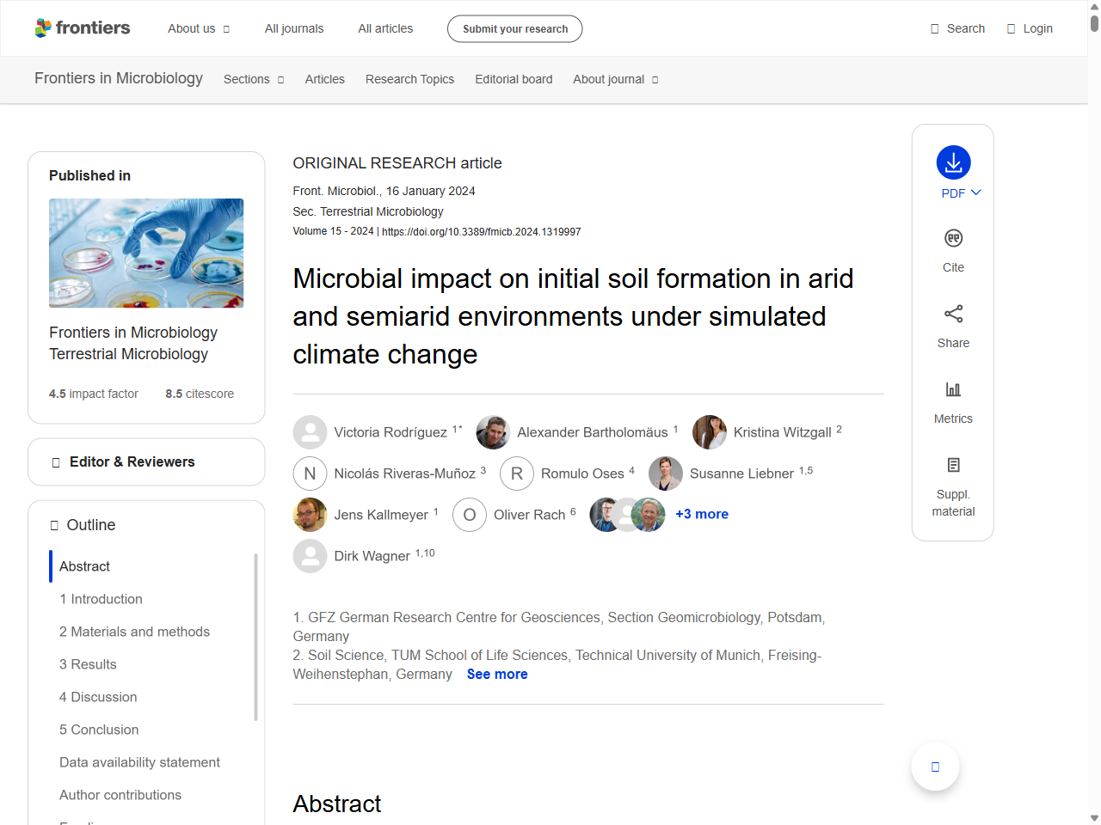Open the journal cover thumbnail image
Screen dimensions: 1101x825
pyautogui.click(x=146, y=253)
